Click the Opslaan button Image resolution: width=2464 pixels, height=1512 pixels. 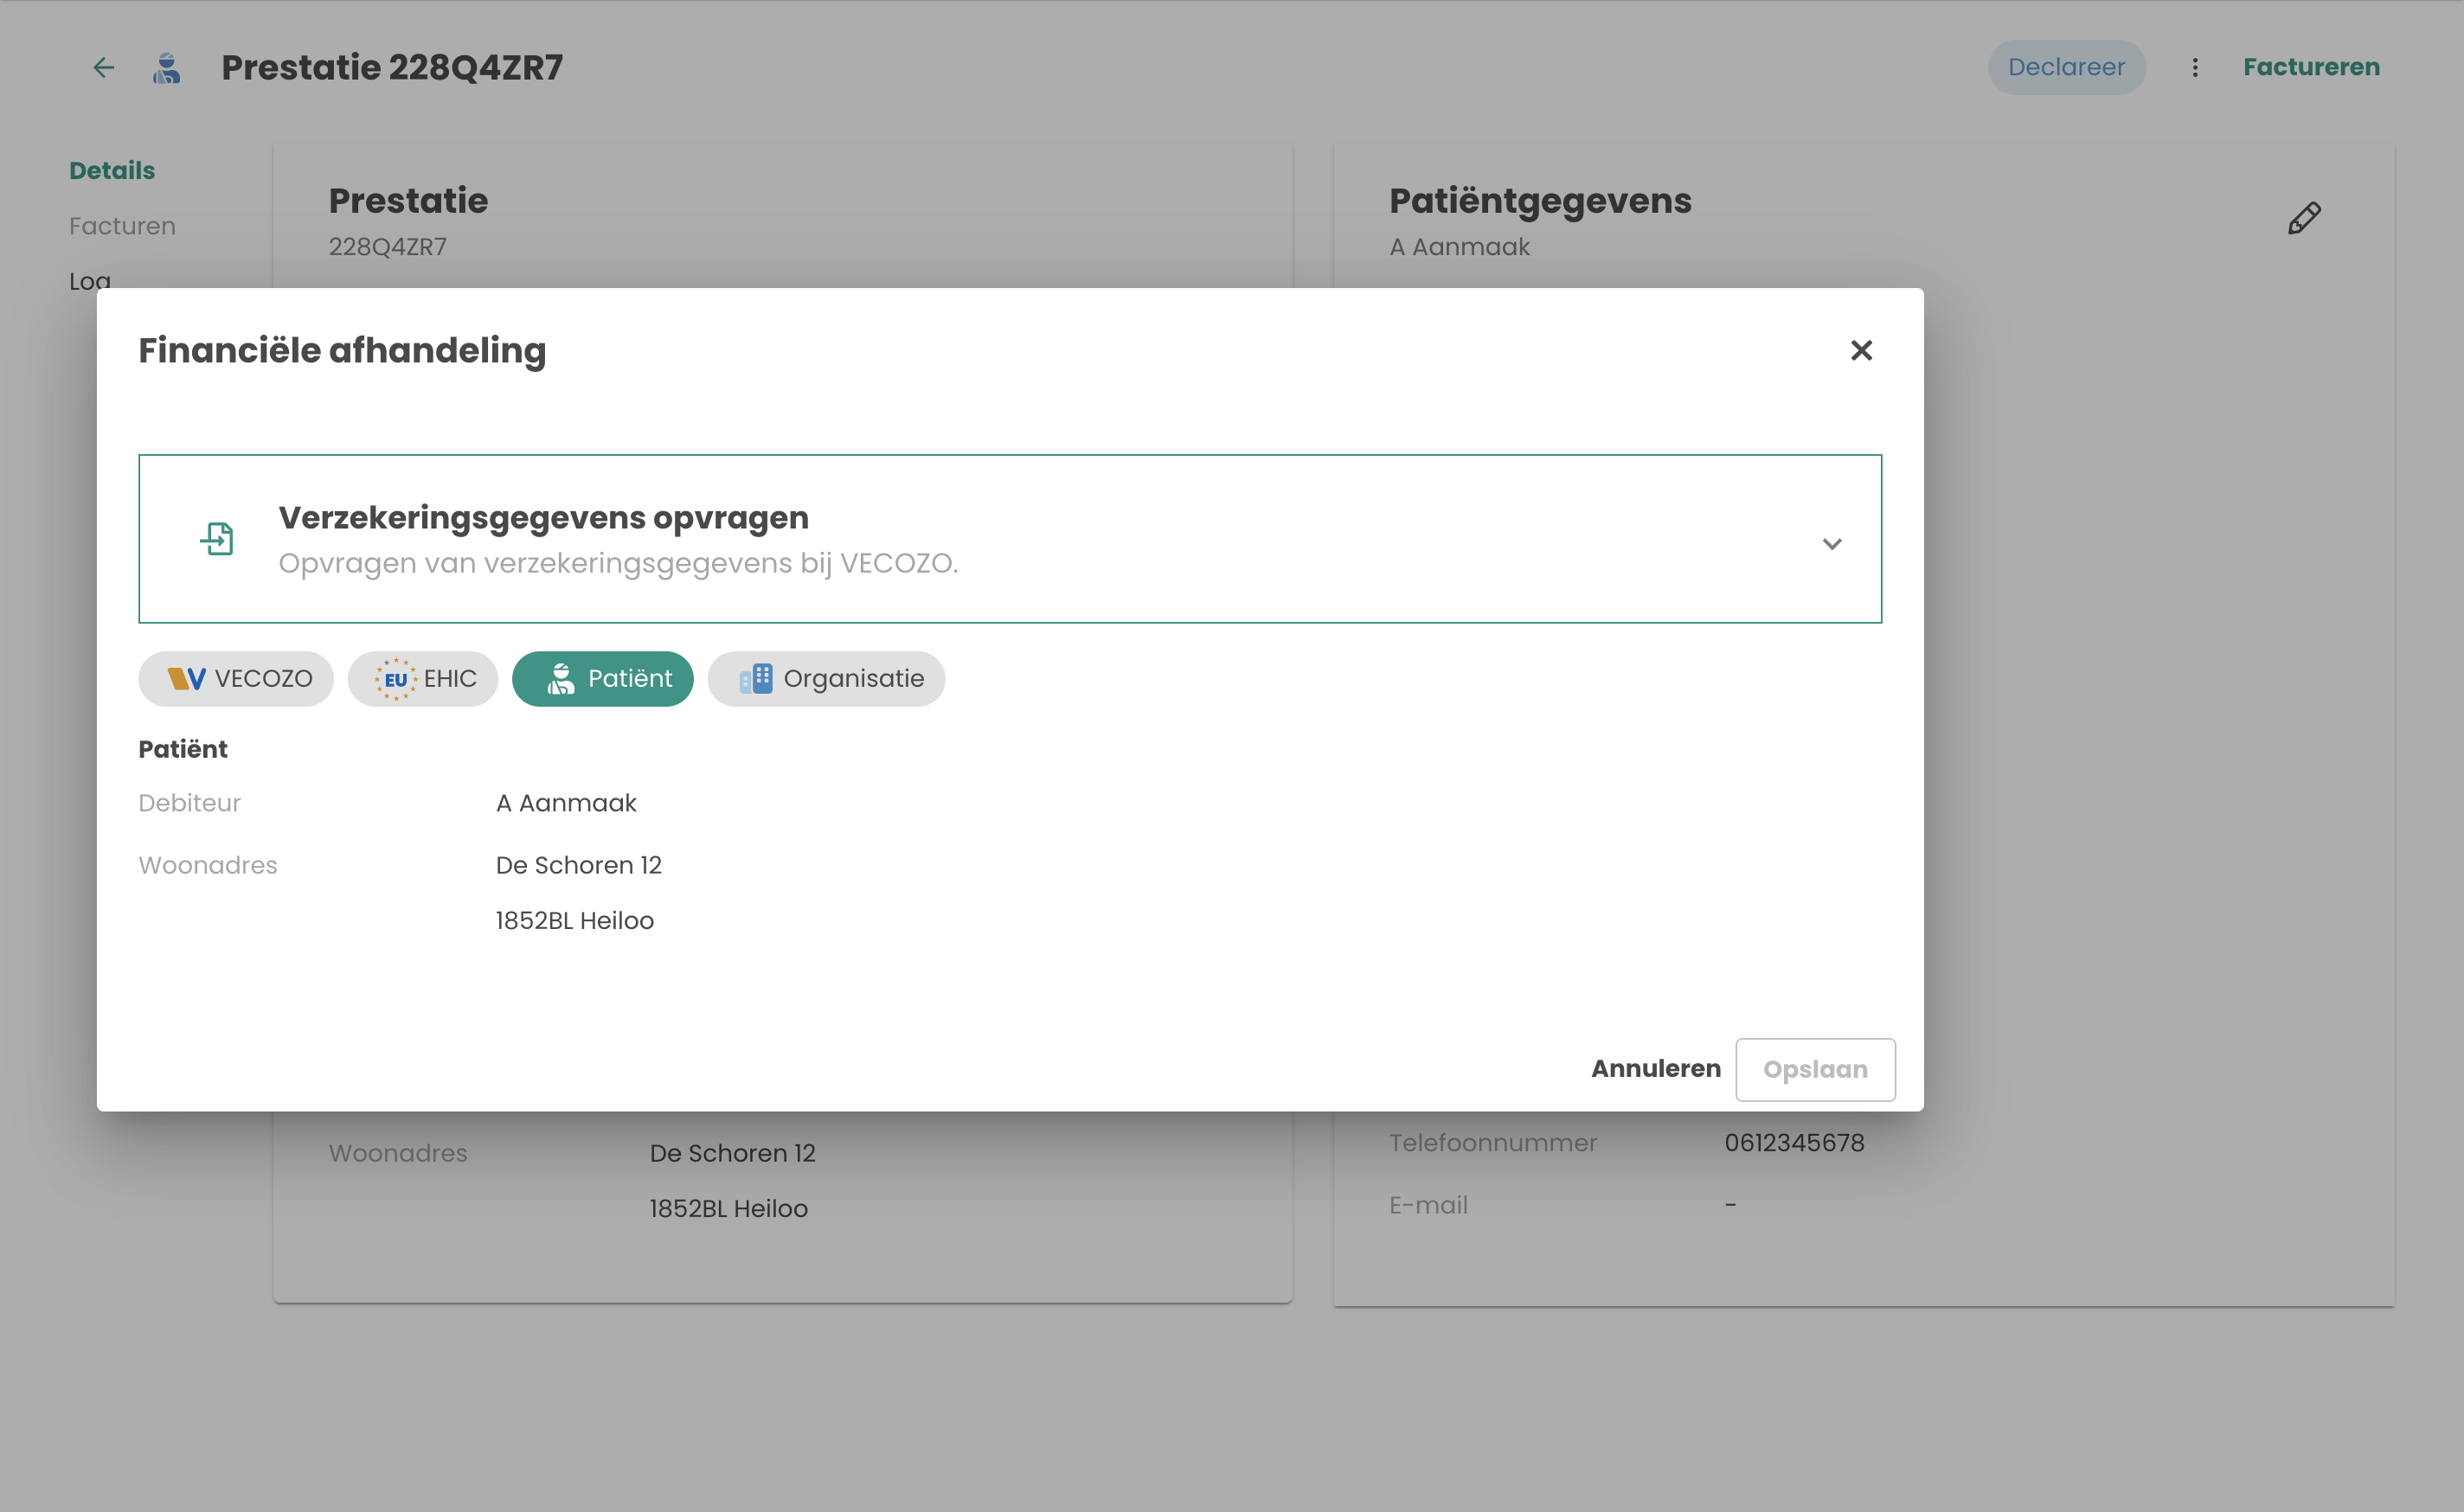pyautogui.click(x=1814, y=1069)
